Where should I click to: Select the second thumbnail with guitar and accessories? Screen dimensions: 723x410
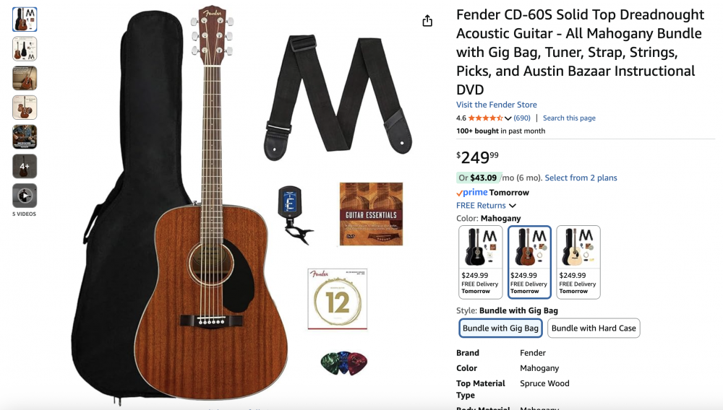click(25, 49)
